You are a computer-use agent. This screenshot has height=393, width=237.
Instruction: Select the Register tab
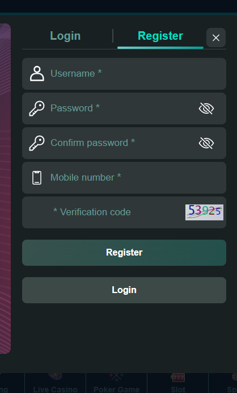point(160,36)
